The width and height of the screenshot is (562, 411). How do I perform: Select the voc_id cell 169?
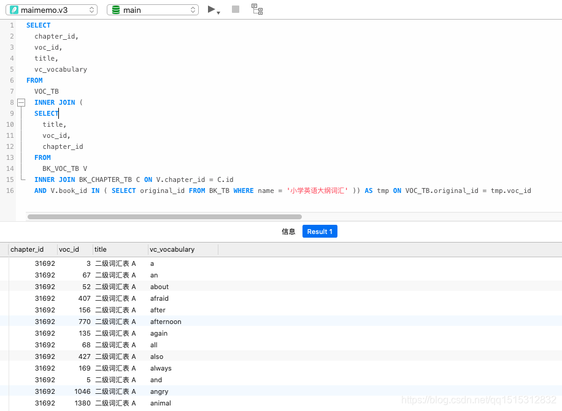click(85, 368)
